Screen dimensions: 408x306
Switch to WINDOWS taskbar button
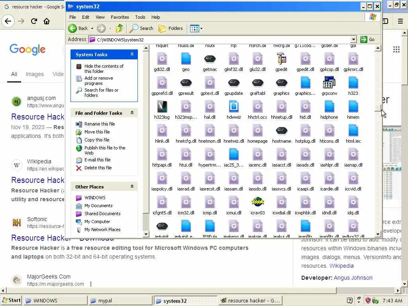click(56, 300)
